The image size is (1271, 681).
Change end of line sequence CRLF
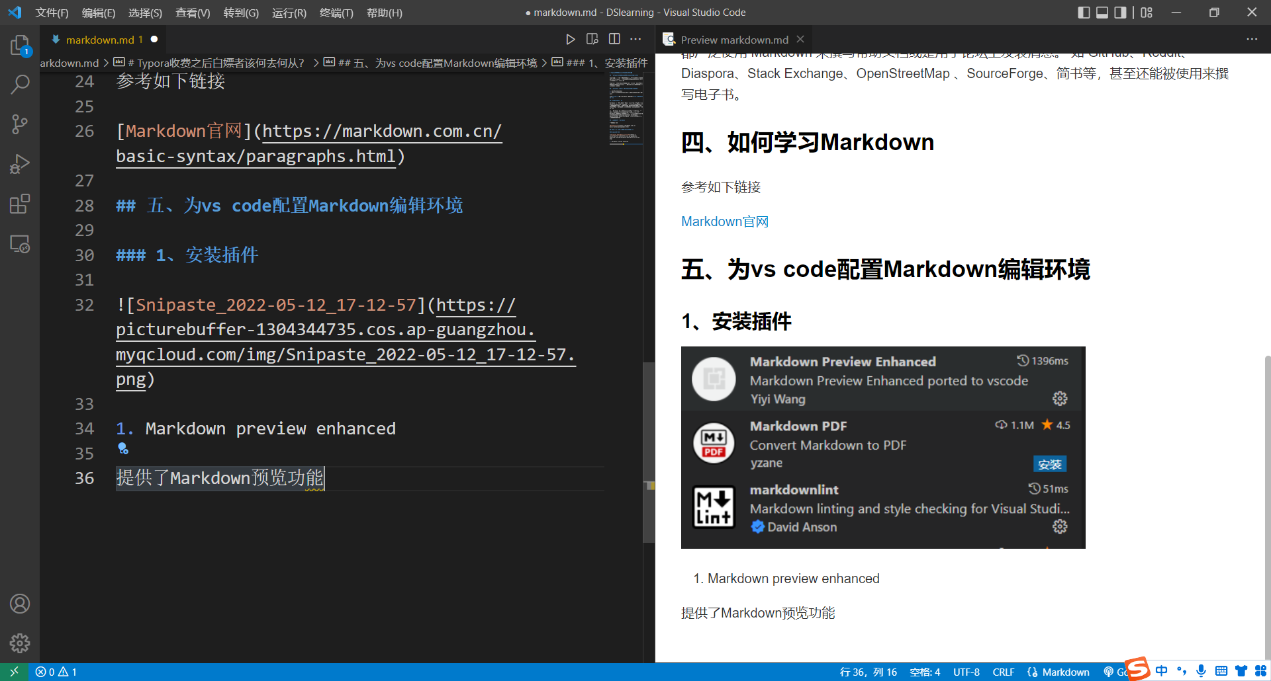(1003, 672)
